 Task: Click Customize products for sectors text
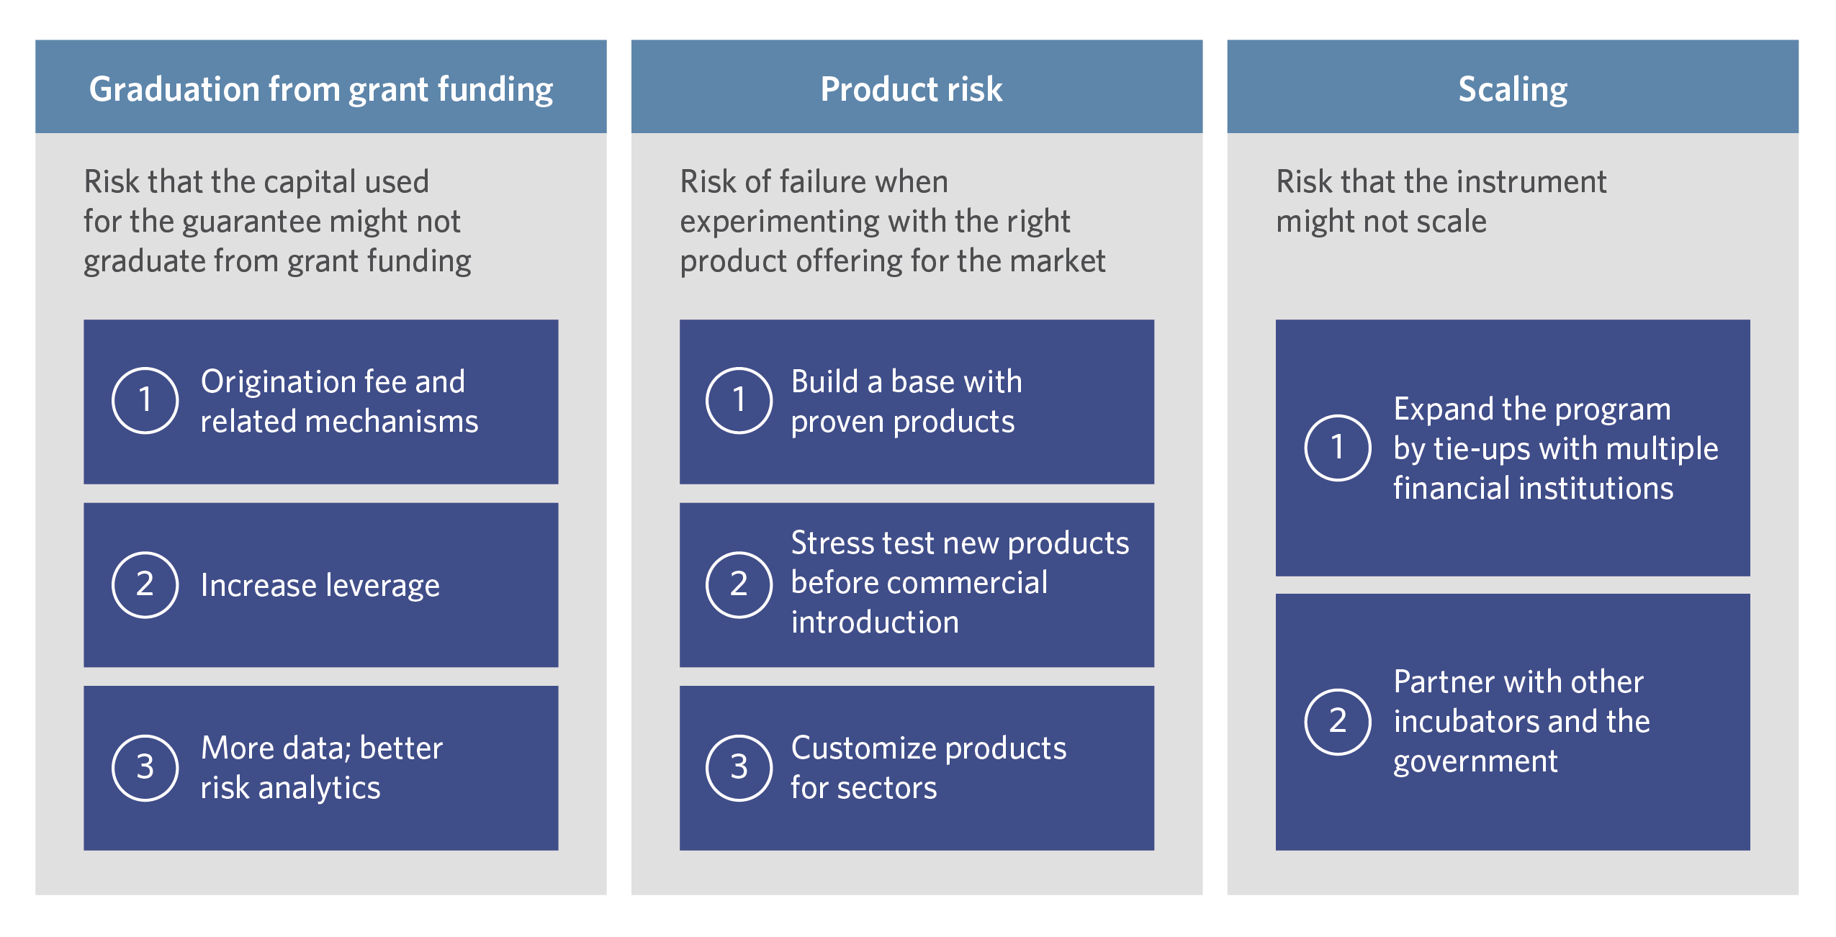929,768
